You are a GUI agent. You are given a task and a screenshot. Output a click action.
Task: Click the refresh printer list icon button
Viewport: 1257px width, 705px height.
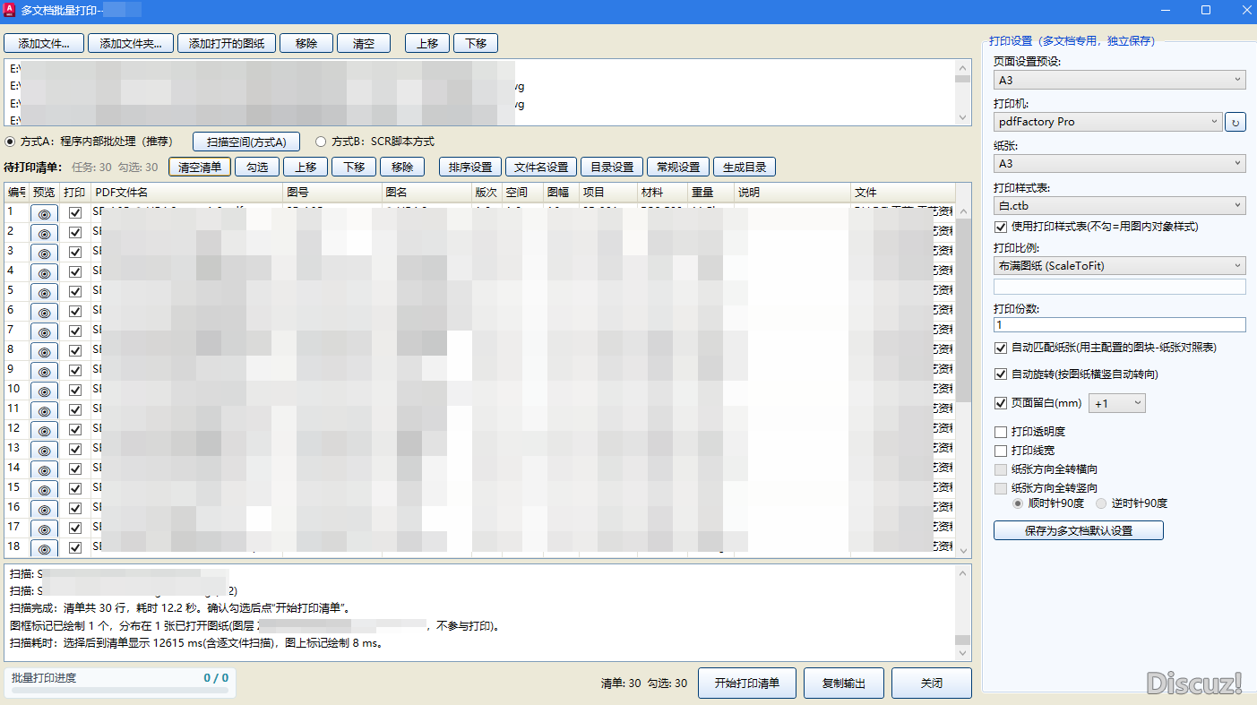[x=1235, y=122]
